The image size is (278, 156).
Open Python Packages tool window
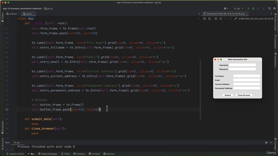pos(48,154)
